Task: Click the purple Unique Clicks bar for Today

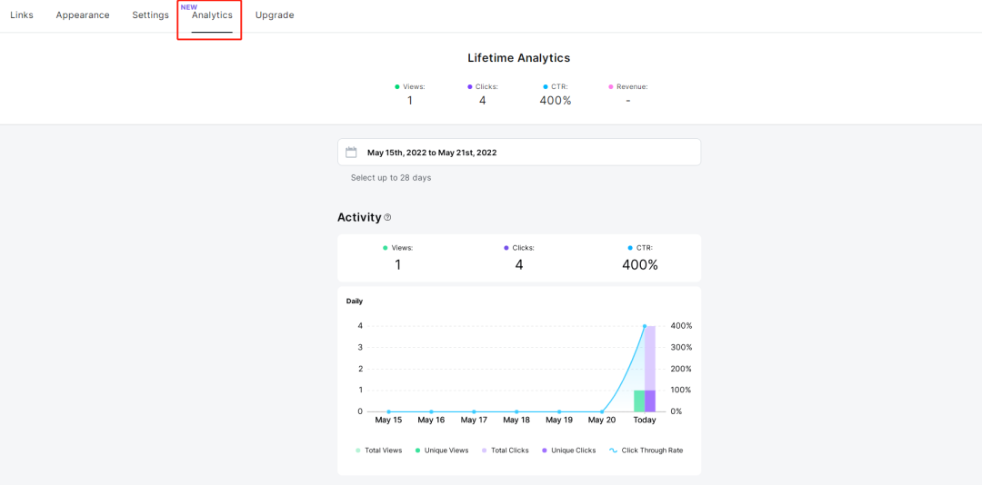Action: pyautogui.click(x=650, y=401)
